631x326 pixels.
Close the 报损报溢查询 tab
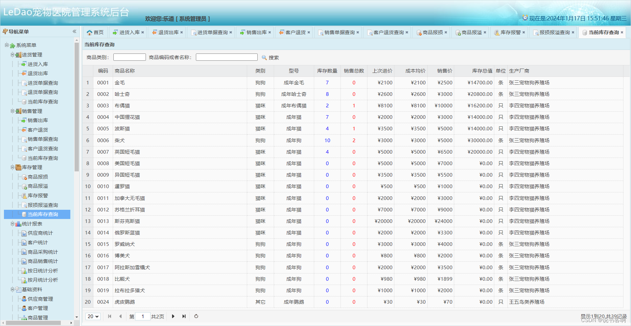[x=573, y=33]
